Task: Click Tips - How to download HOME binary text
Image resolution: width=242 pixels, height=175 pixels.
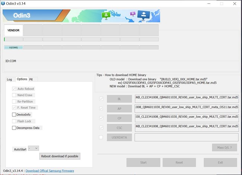Action: click(x=121, y=75)
